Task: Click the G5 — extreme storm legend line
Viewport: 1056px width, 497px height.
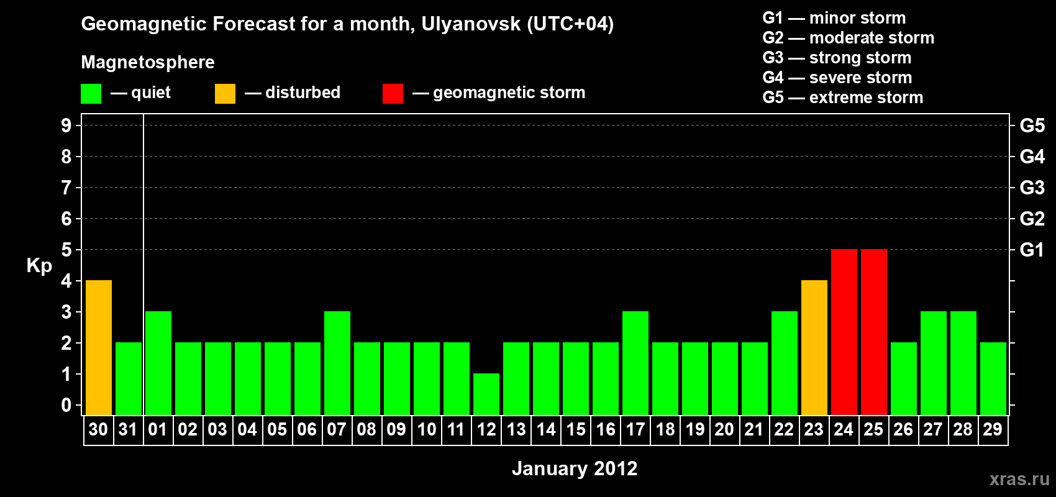Action: point(842,98)
